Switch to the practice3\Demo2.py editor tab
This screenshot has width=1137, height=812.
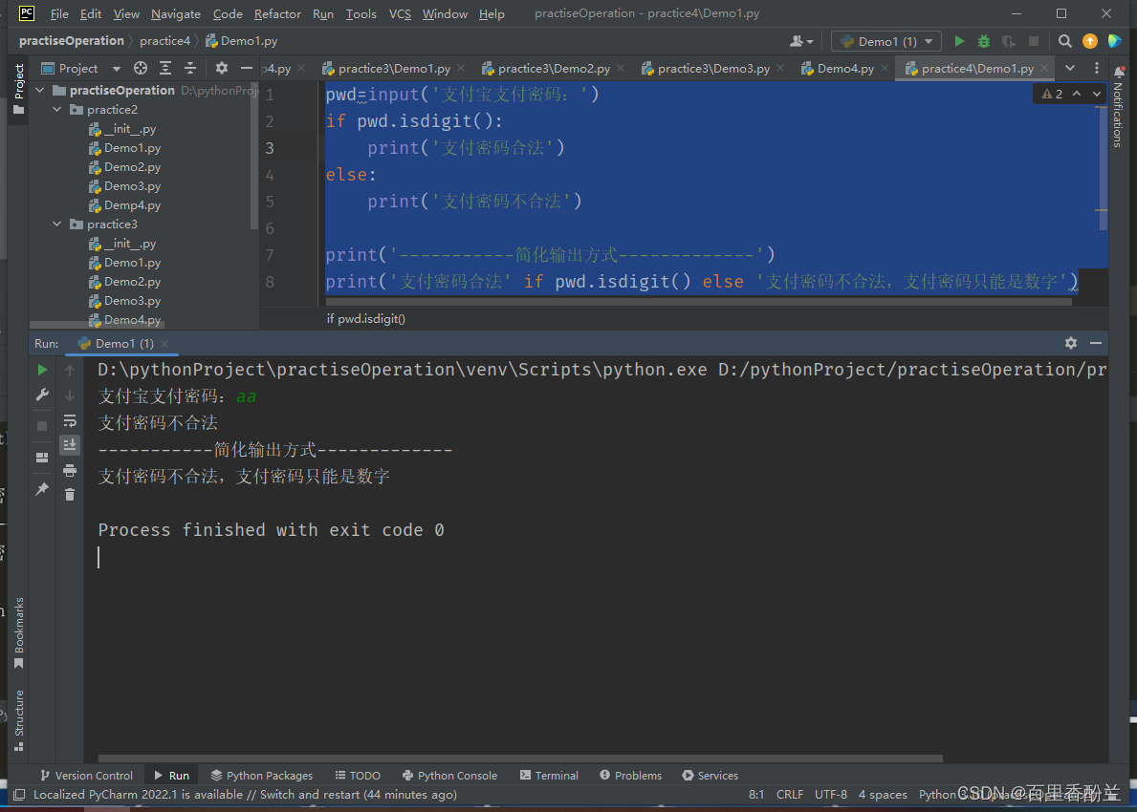coord(554,69)
